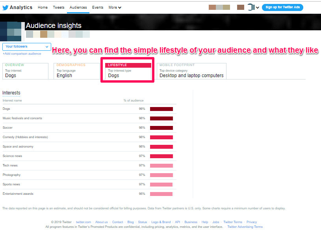This screenshot has width=321, height=231.
Task: Open the Tweets tab
Action: coord(59,7)
